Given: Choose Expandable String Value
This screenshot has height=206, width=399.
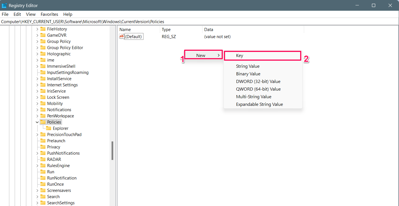Looking at the screenshot, I should coord(263,104).
